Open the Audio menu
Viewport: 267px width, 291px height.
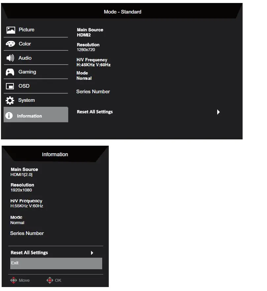(36, 58)
